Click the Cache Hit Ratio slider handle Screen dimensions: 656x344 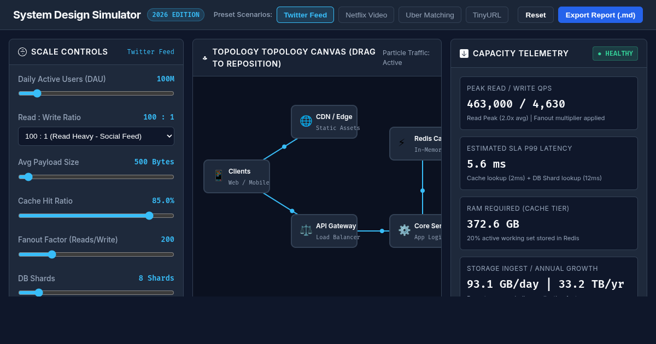(149, 216)
